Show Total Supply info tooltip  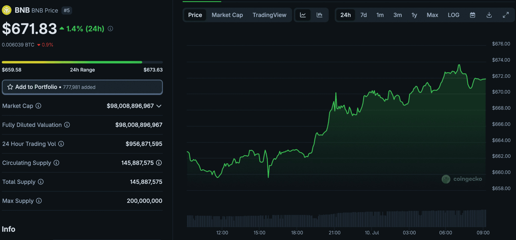click(x=41, y=182)
